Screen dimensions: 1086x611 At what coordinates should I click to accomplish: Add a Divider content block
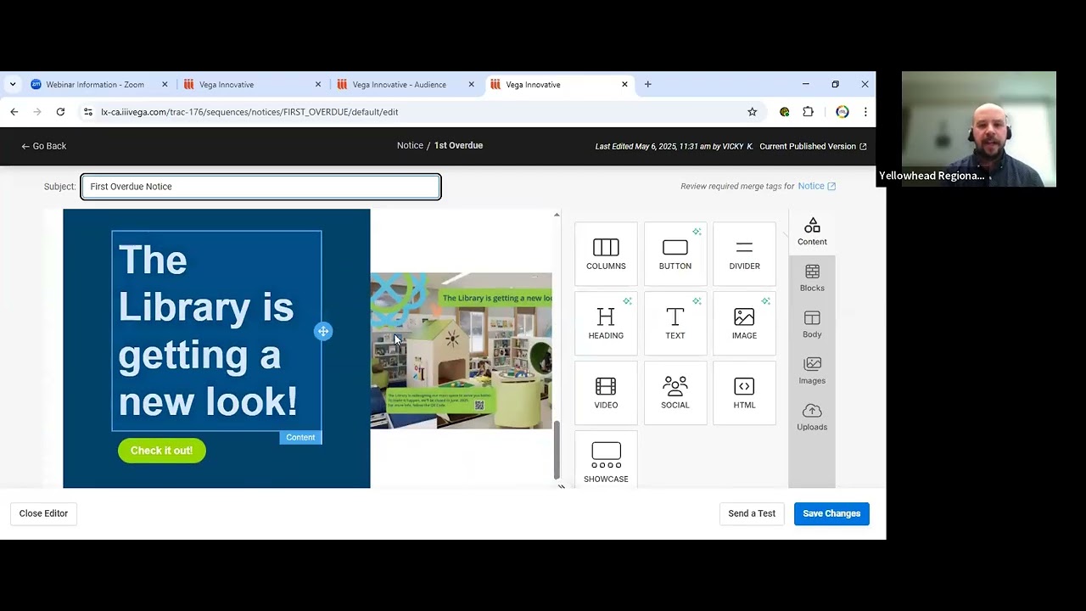click(744, 254)
